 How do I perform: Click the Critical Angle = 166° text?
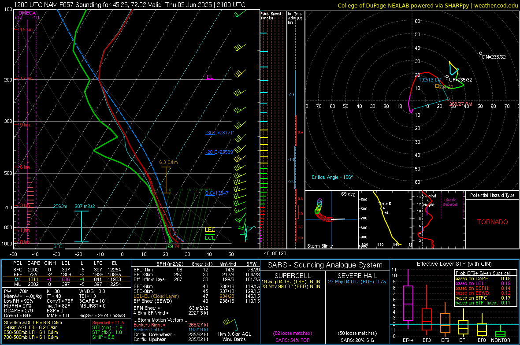(x=332, y=177)
